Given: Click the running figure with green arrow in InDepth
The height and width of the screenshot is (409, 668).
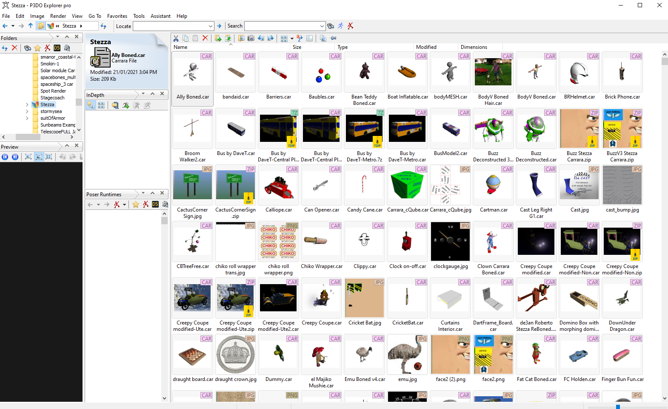Looking at the screenshot, I should pos(126,105).
